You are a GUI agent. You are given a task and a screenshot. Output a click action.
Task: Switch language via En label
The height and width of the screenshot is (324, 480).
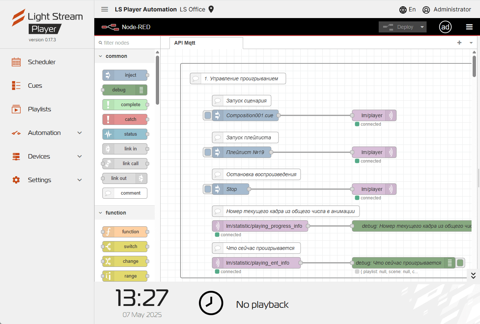(412, 10)
